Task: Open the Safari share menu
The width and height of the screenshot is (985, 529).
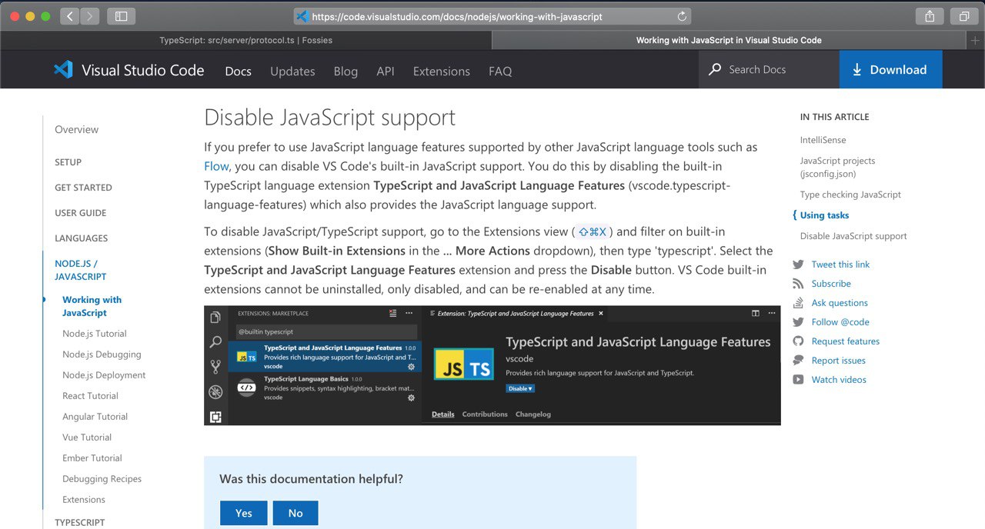Action: [x=930, y=15]
